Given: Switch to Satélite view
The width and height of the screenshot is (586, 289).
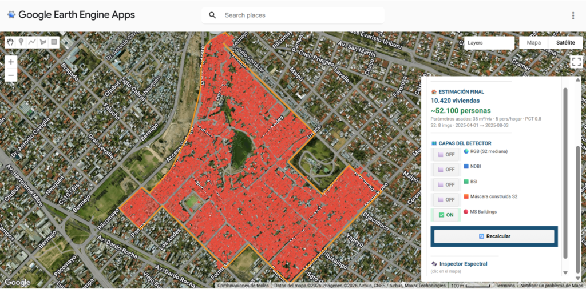Looking at the screenshot, I should (564, 43).
